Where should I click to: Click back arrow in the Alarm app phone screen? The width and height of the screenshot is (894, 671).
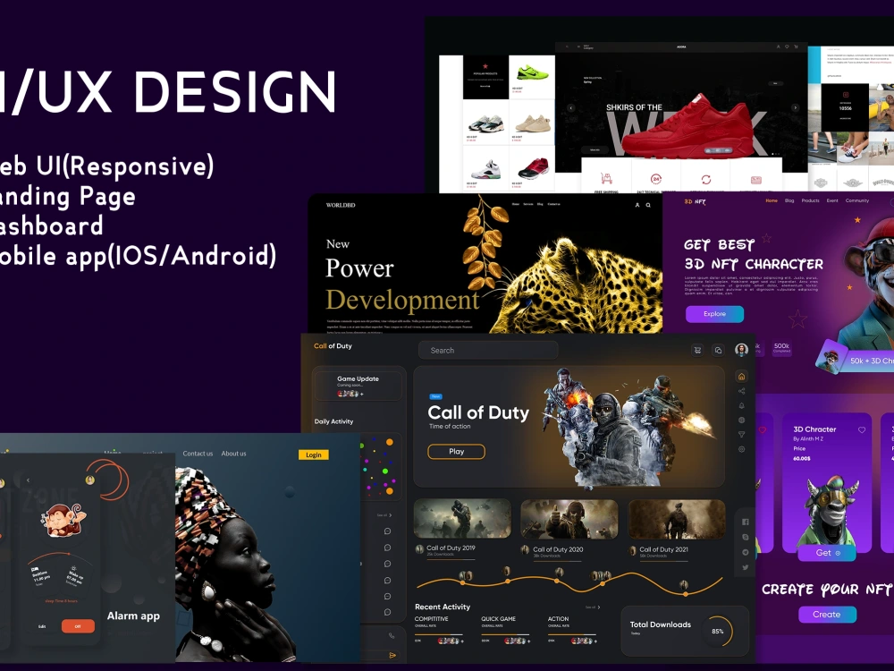coord(28,480)
